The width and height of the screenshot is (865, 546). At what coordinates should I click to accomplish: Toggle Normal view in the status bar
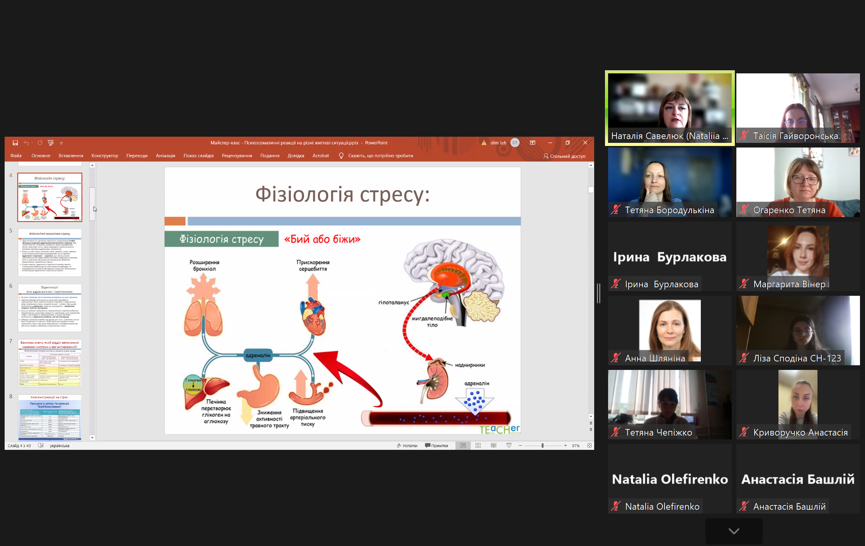click(462, 446)
